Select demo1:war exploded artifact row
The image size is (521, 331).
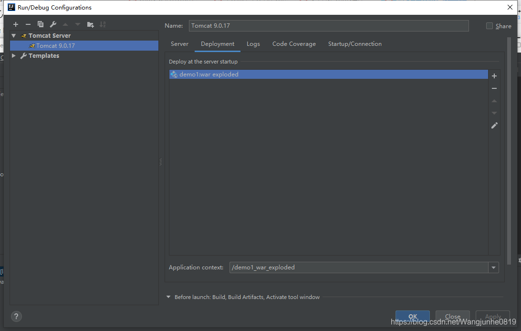pos(329,74)
